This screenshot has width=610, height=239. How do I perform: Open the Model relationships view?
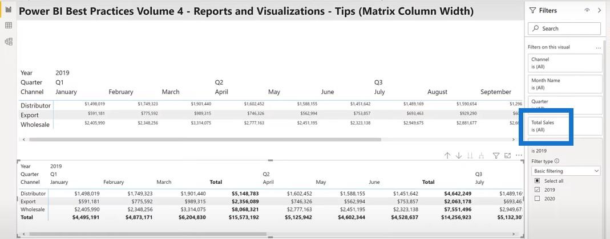click(9, 42)
